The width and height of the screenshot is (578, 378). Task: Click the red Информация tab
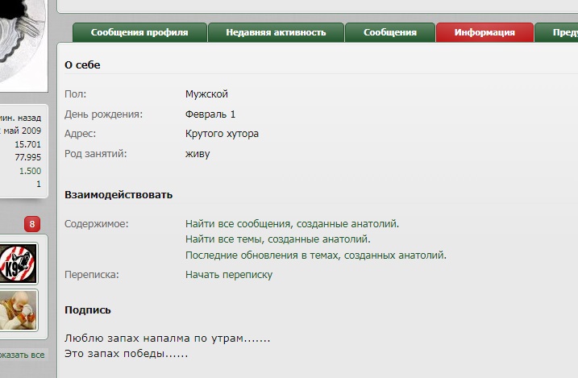pos(484,33)
